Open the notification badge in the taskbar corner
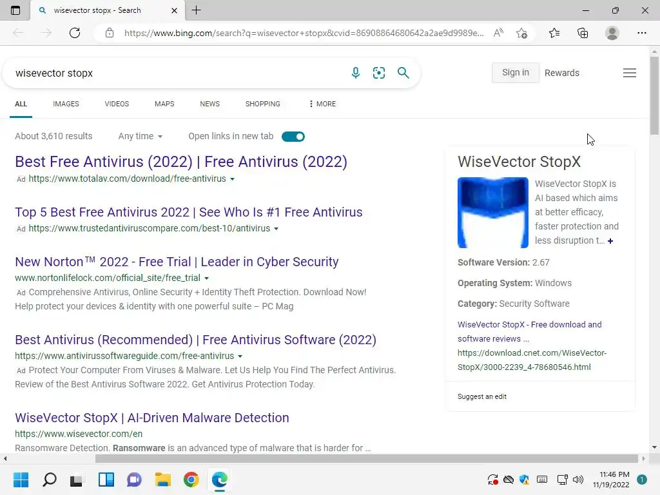660x495 pixels. pyautogui.click(x=642, y=480)
